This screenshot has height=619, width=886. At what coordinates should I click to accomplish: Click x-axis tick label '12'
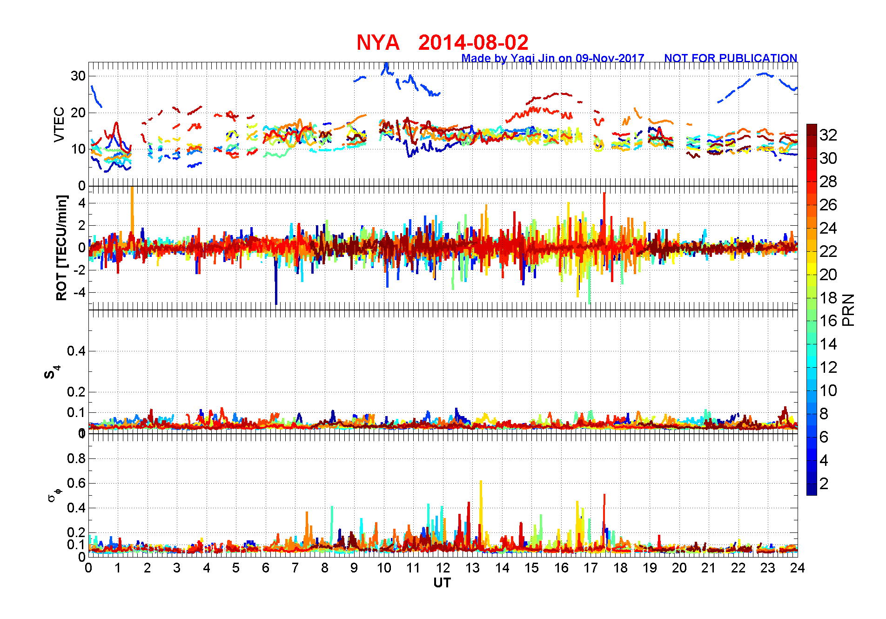(443, 568)
